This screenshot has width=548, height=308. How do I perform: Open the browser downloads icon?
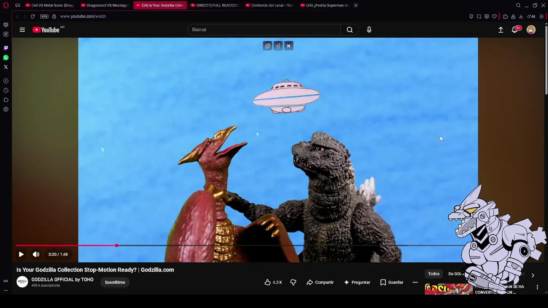[x=521, y=16]
